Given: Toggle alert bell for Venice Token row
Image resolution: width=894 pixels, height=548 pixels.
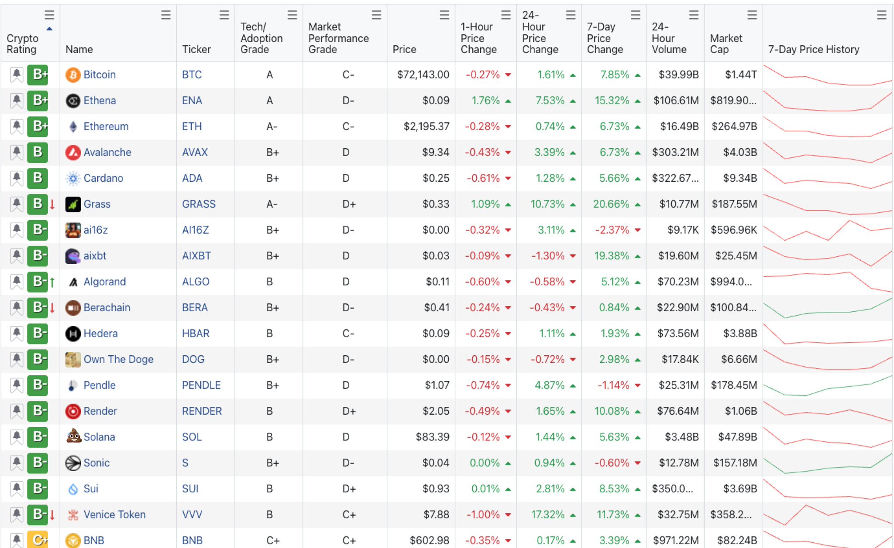Looking at the screenshot, I should coord(17,514).
